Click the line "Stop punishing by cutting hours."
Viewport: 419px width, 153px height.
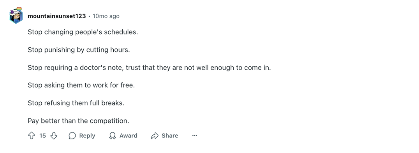click(79, 50)
